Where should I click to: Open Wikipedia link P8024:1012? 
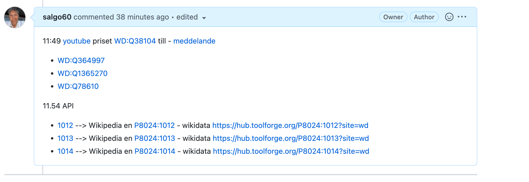(154, 126)
